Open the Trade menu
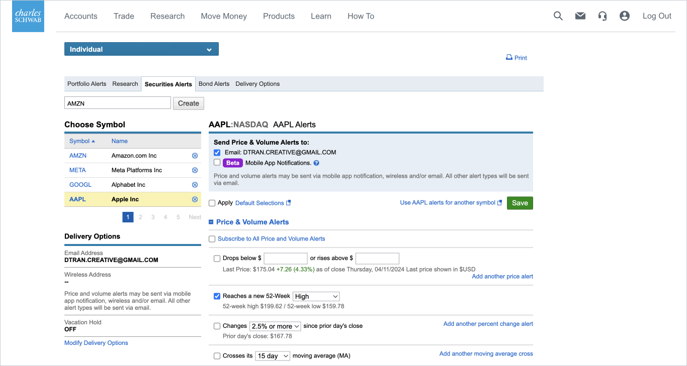 click(124, 16)
